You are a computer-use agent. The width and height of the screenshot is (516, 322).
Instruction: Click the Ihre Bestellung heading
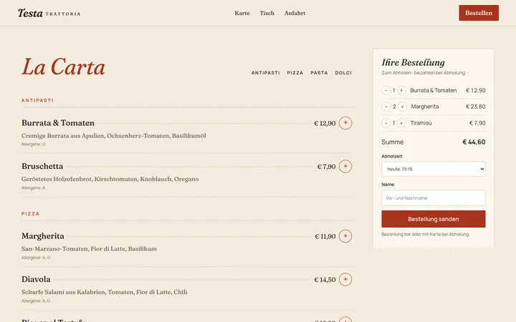413,62
